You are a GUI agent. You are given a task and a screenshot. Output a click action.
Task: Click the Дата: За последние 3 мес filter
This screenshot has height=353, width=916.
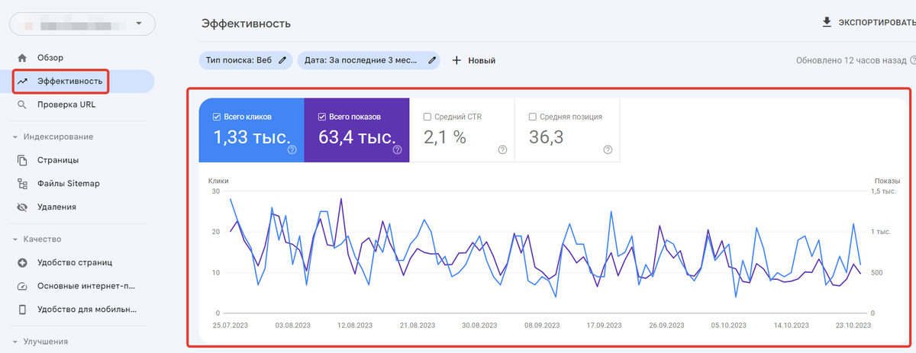pyautogui.click(x=369, y=60)
